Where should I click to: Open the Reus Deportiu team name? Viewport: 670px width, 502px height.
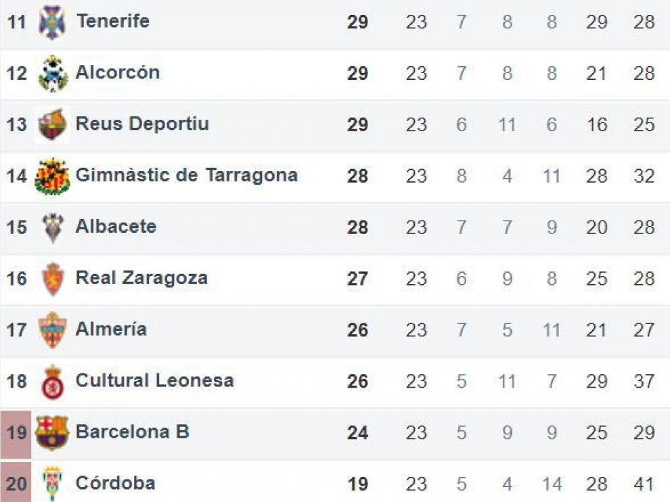click(142, 124)
